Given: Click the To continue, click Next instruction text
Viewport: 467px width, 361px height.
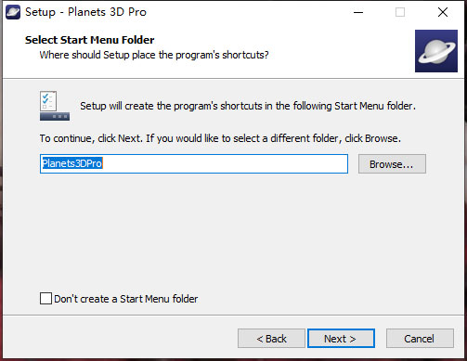Looking at the screenshot, I should click(220, 138).
